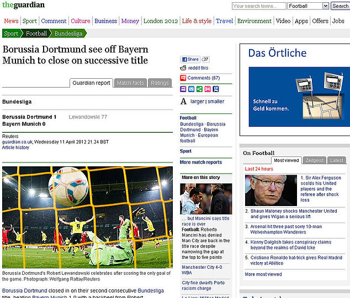The image size is (350, 298).
Task: Click the More match reports link
Action: pos(201,162)
